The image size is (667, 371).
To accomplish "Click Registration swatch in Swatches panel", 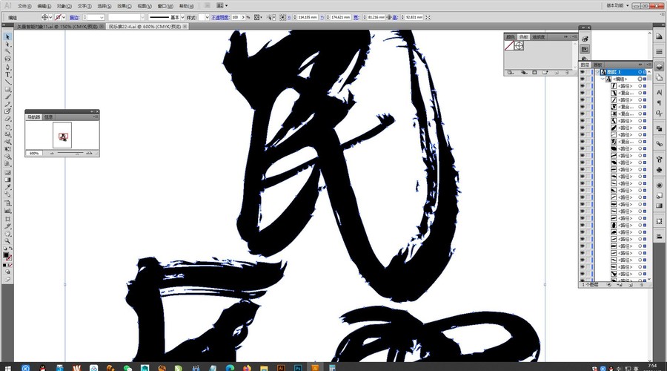I will pos(519,45).
